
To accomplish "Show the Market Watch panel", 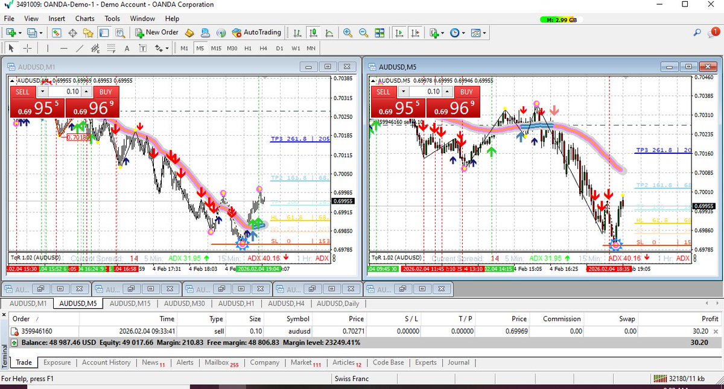I will click(x=57, y=33).
